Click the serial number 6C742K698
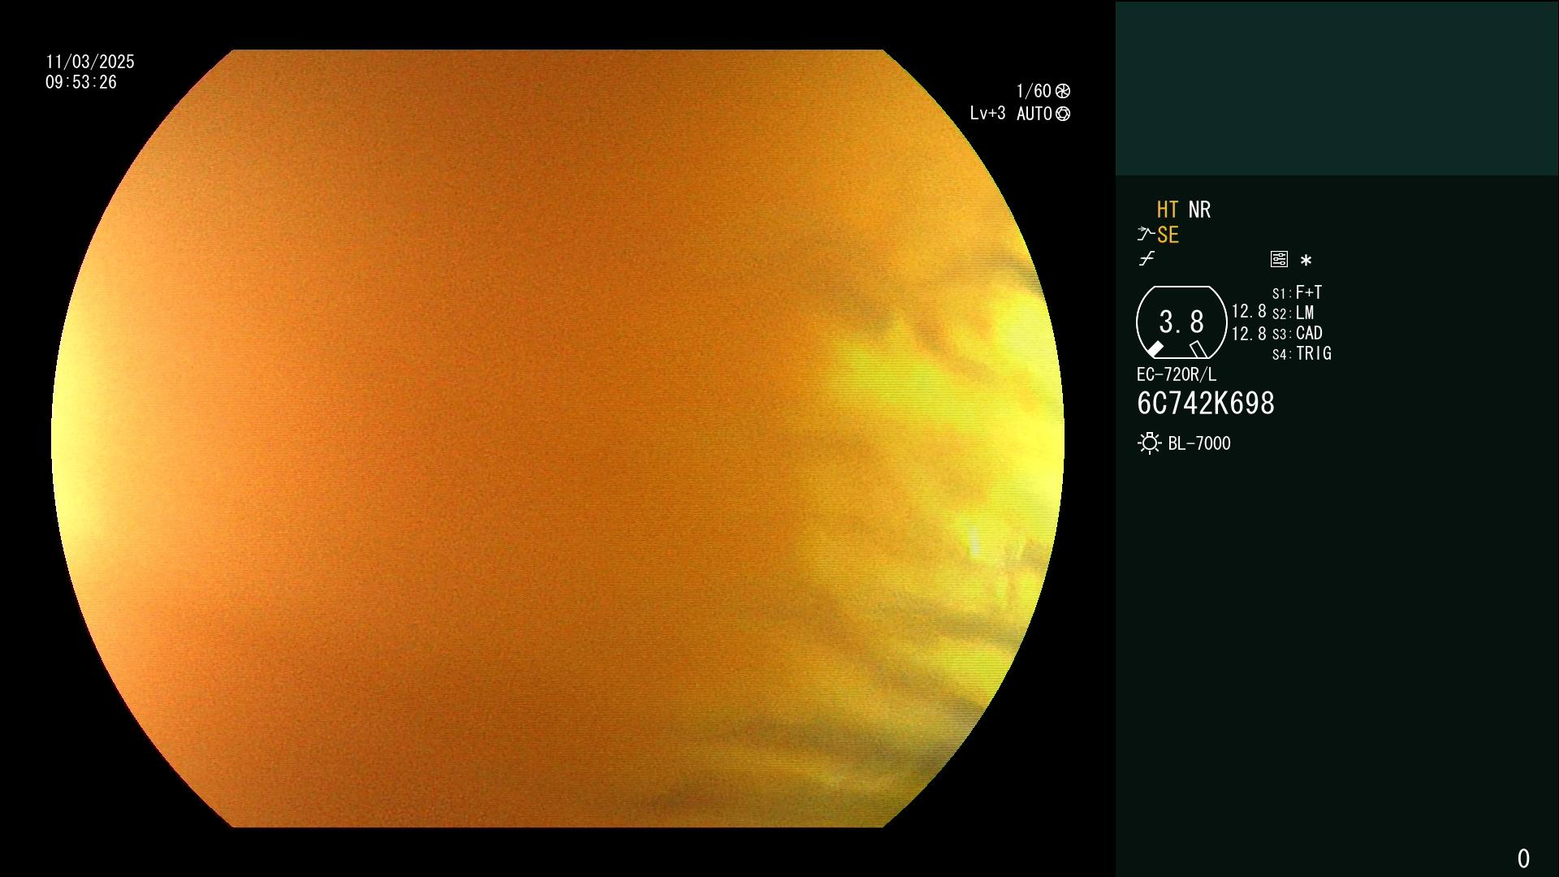The image size is (1559, 877). pyautogui.click(x=1206, y=404)
